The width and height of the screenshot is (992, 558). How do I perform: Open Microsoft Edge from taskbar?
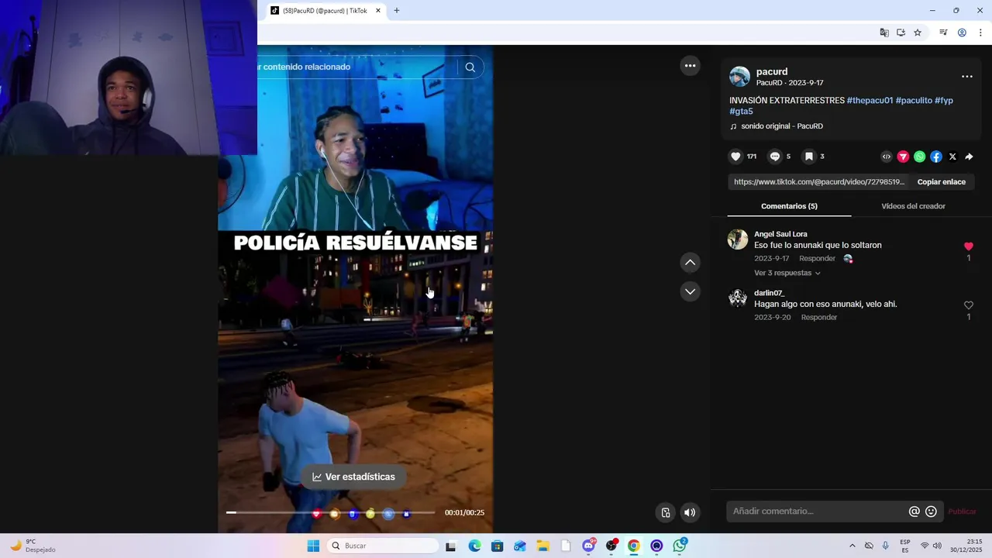coord(474,546)
